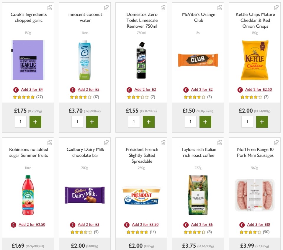The width and height of the screenshot is (283, 250).
Task: Add one Domestos Limescale Remover with the plus button
Action: point(149,121)
